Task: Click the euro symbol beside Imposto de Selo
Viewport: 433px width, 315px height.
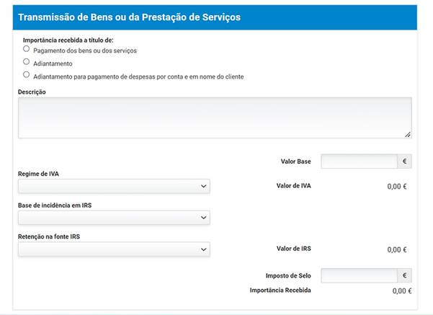Action: click(x=405, y=275)
